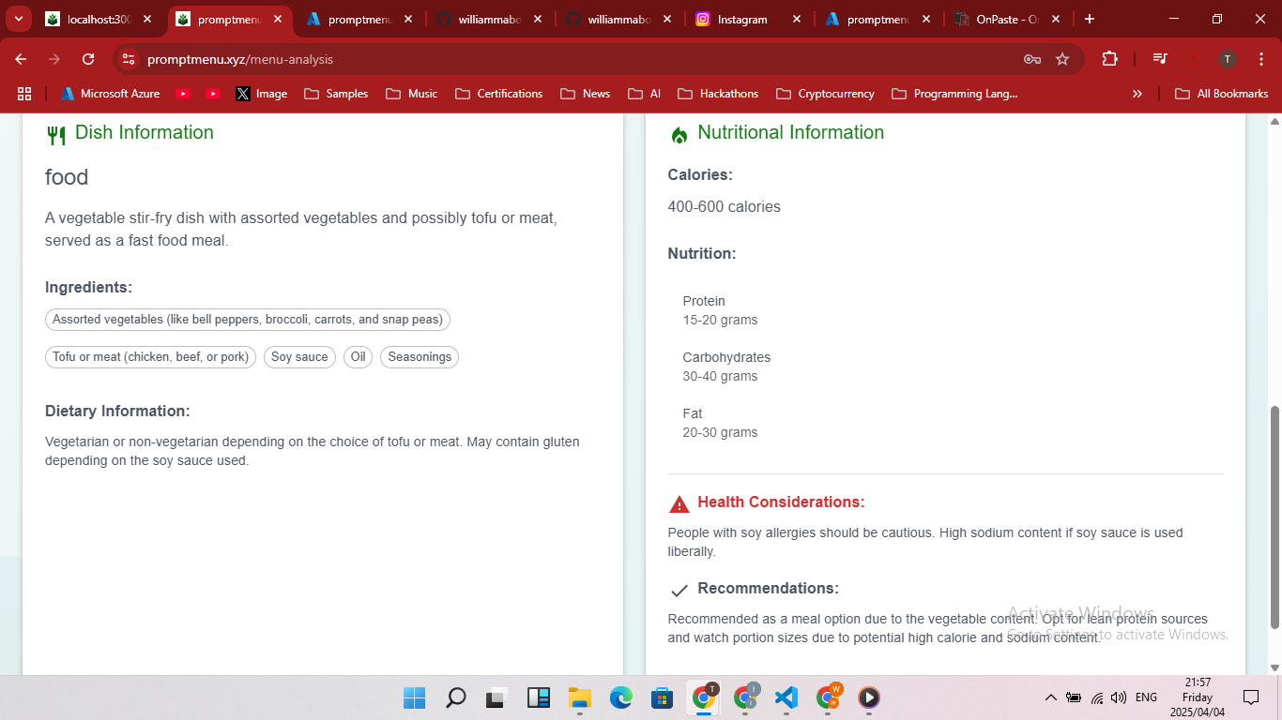Open Visual Studio Code from the taskbar
This screenshot has height=720, width=1282.
point(786,697)
